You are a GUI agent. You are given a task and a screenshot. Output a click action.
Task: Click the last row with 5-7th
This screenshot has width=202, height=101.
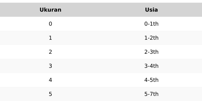point(101,94)
